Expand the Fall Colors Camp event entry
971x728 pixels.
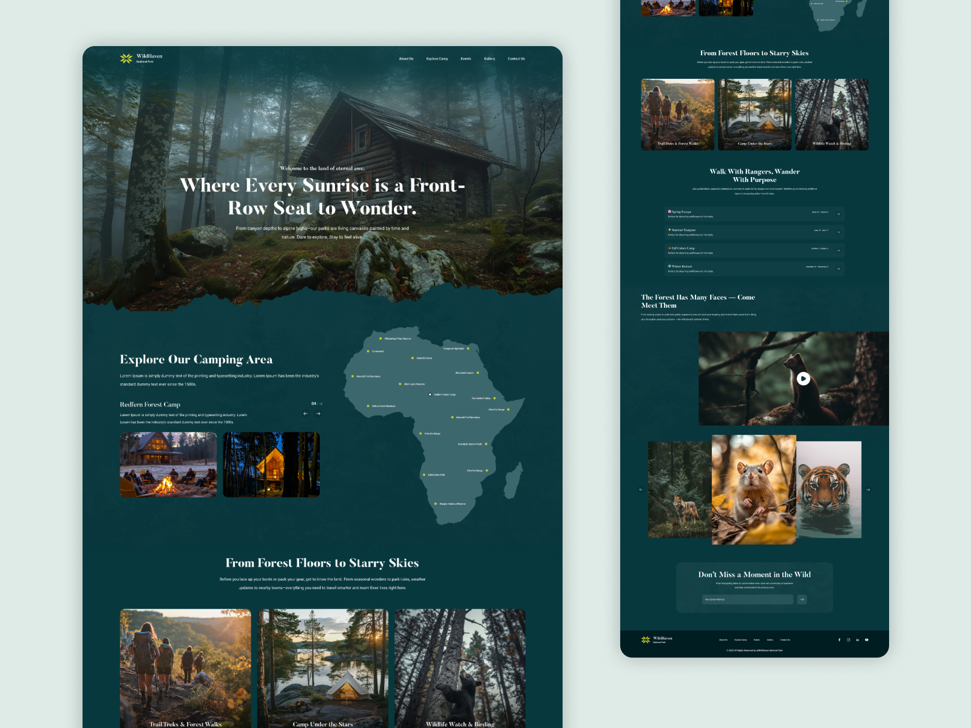839,251
